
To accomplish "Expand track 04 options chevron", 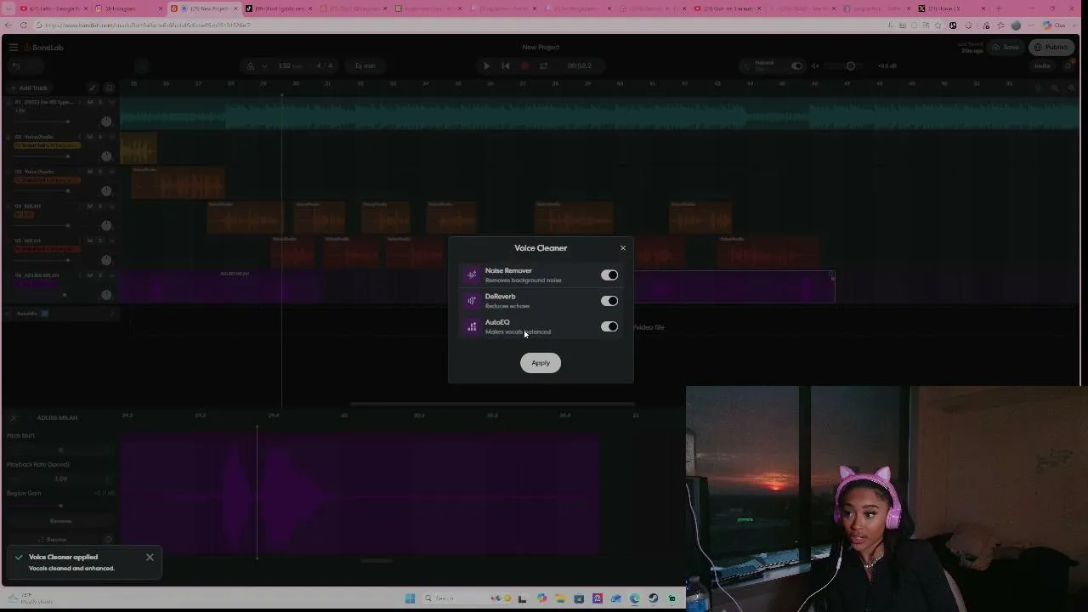I will tap(111, 207).
